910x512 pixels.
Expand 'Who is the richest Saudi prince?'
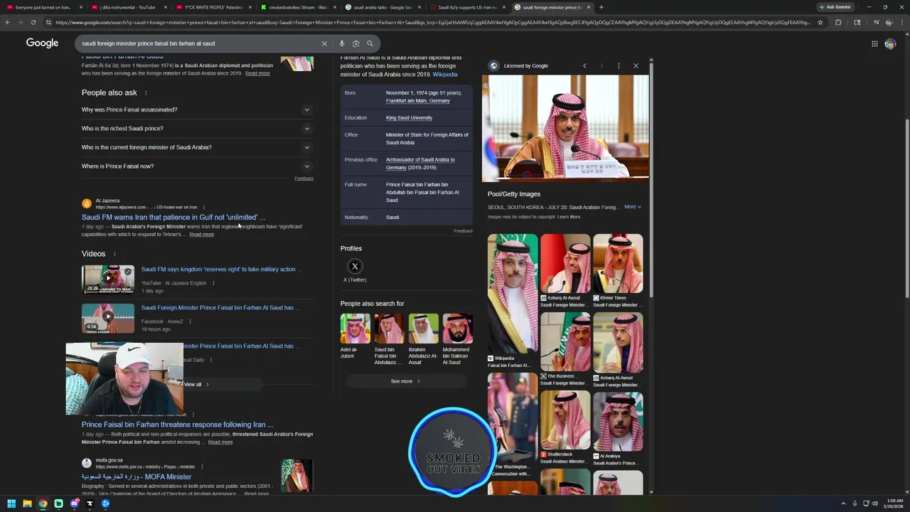click(x=197, y=129)
